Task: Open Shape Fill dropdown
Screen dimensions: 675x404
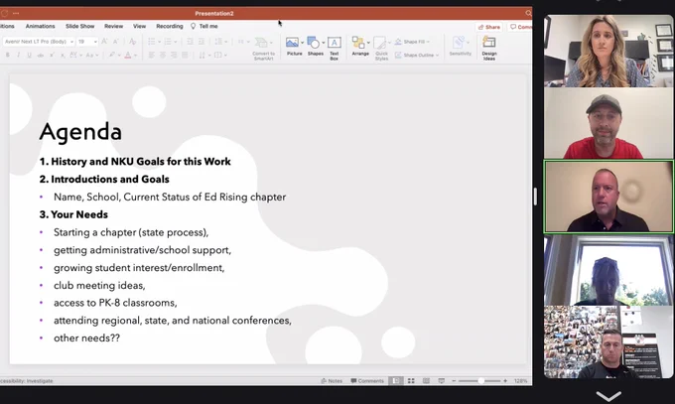Action: (412, 42)
